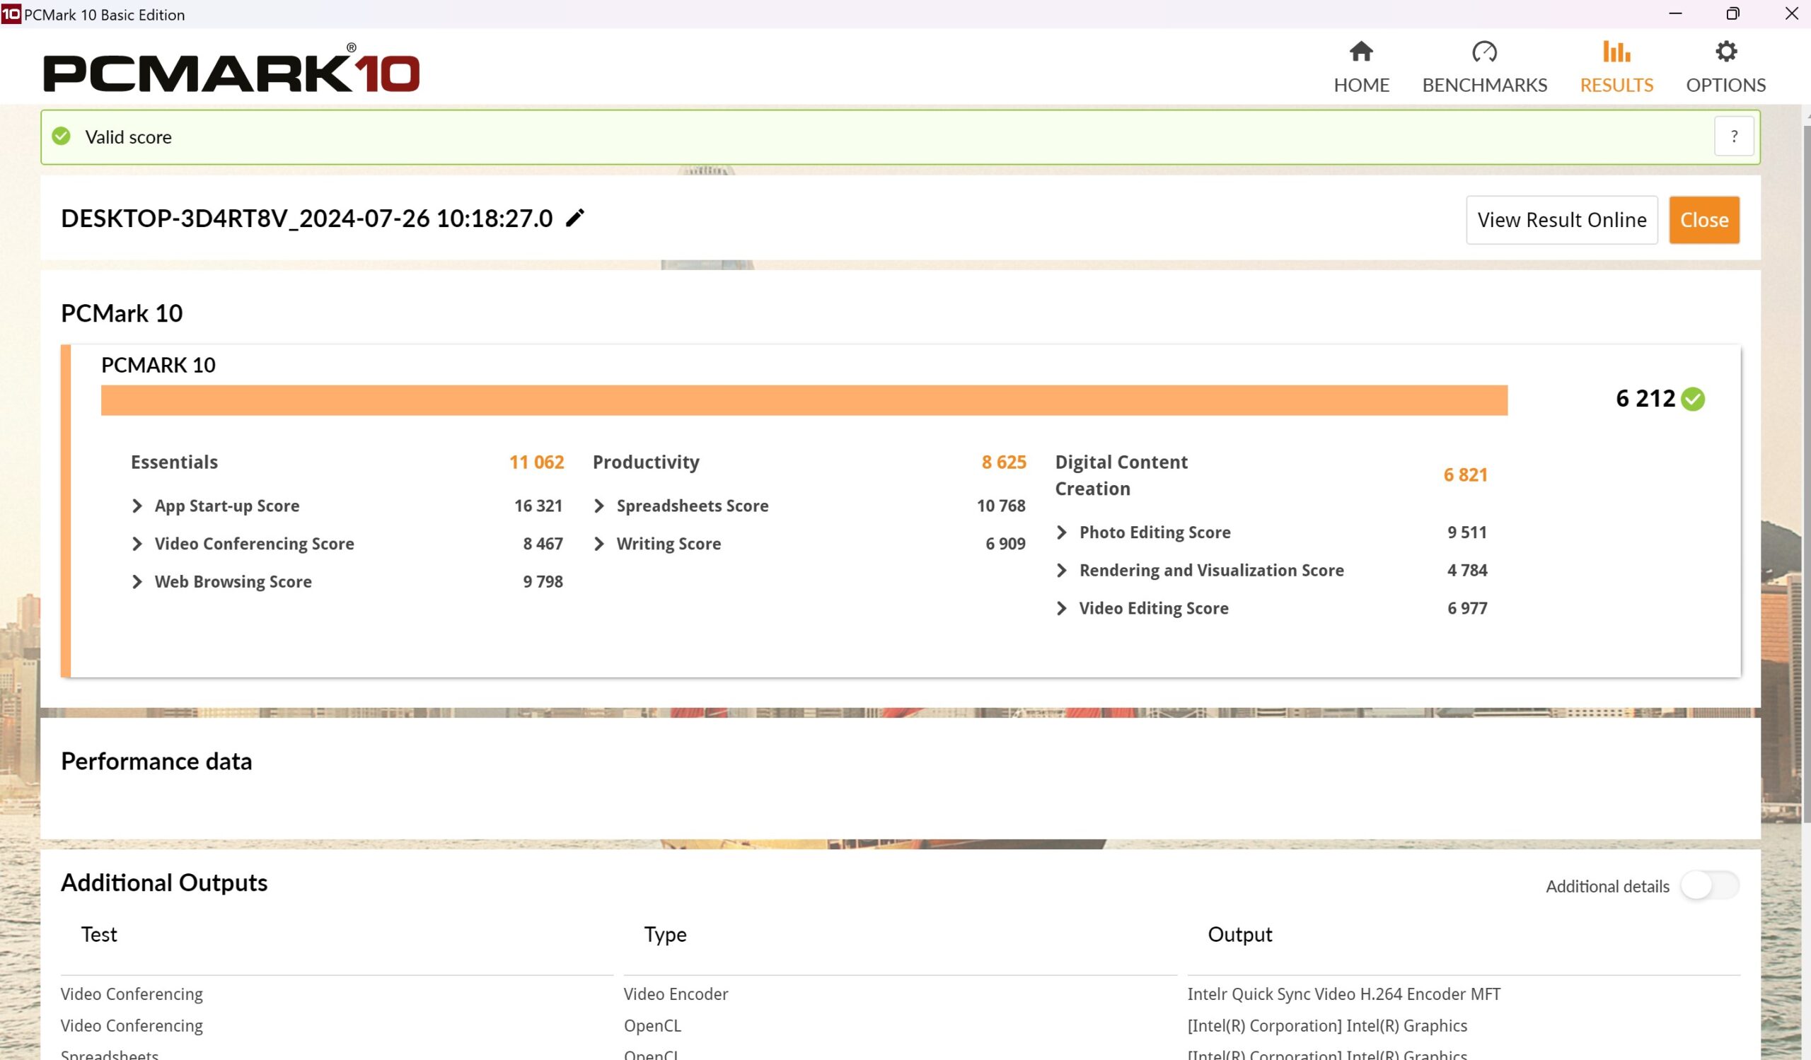Go to the OPTIONS tab
1811x1060 pixels.
tap(1725, 68)
